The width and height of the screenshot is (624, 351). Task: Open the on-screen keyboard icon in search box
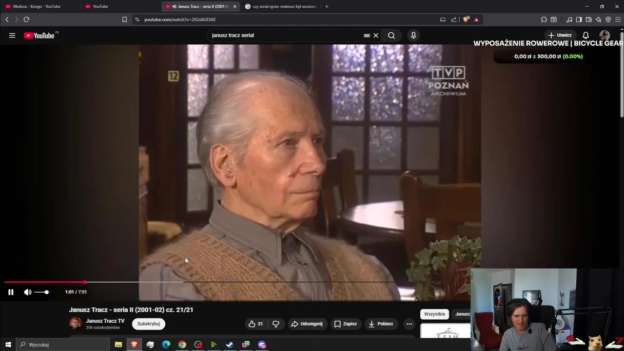(367, 35)
